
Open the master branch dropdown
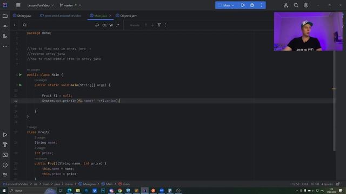point(70,5)
